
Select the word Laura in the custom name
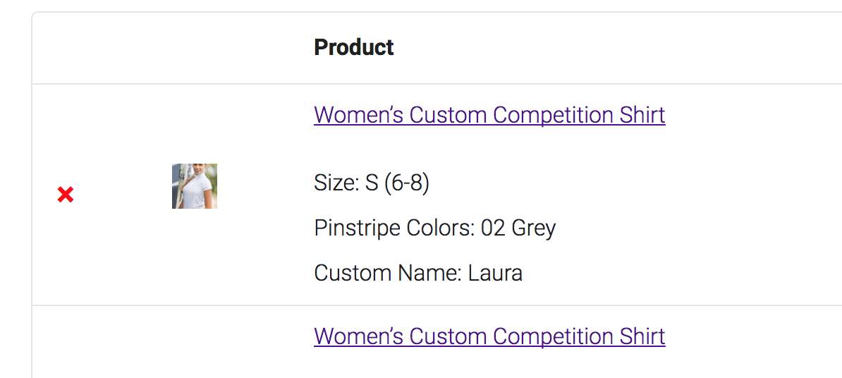[495, 273]
